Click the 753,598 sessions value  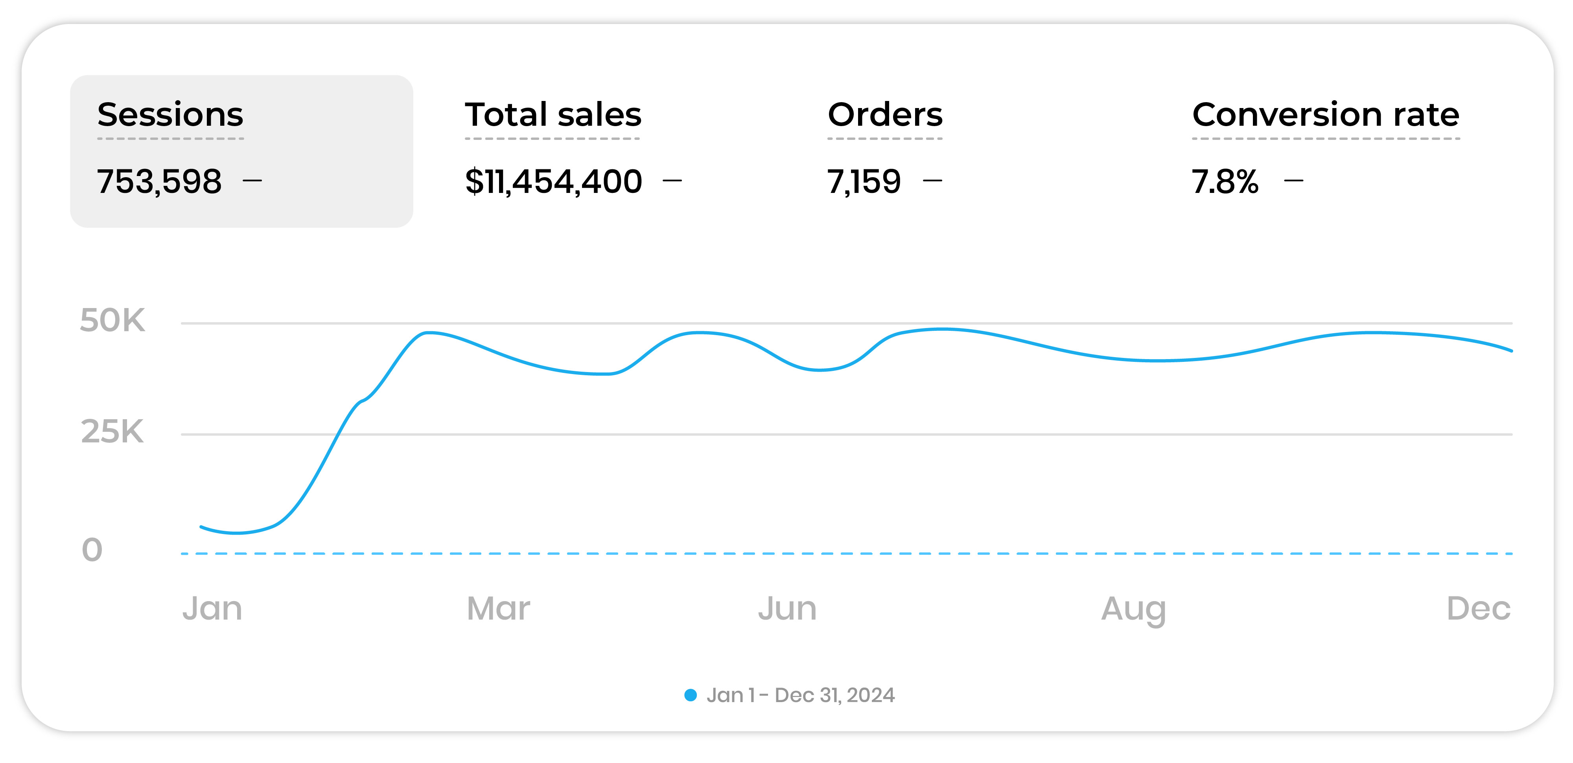[159, 181]
